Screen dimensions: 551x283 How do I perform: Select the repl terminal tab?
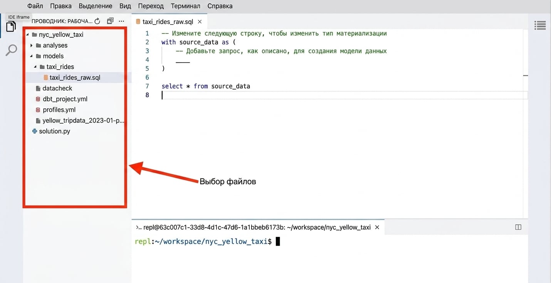257,227
